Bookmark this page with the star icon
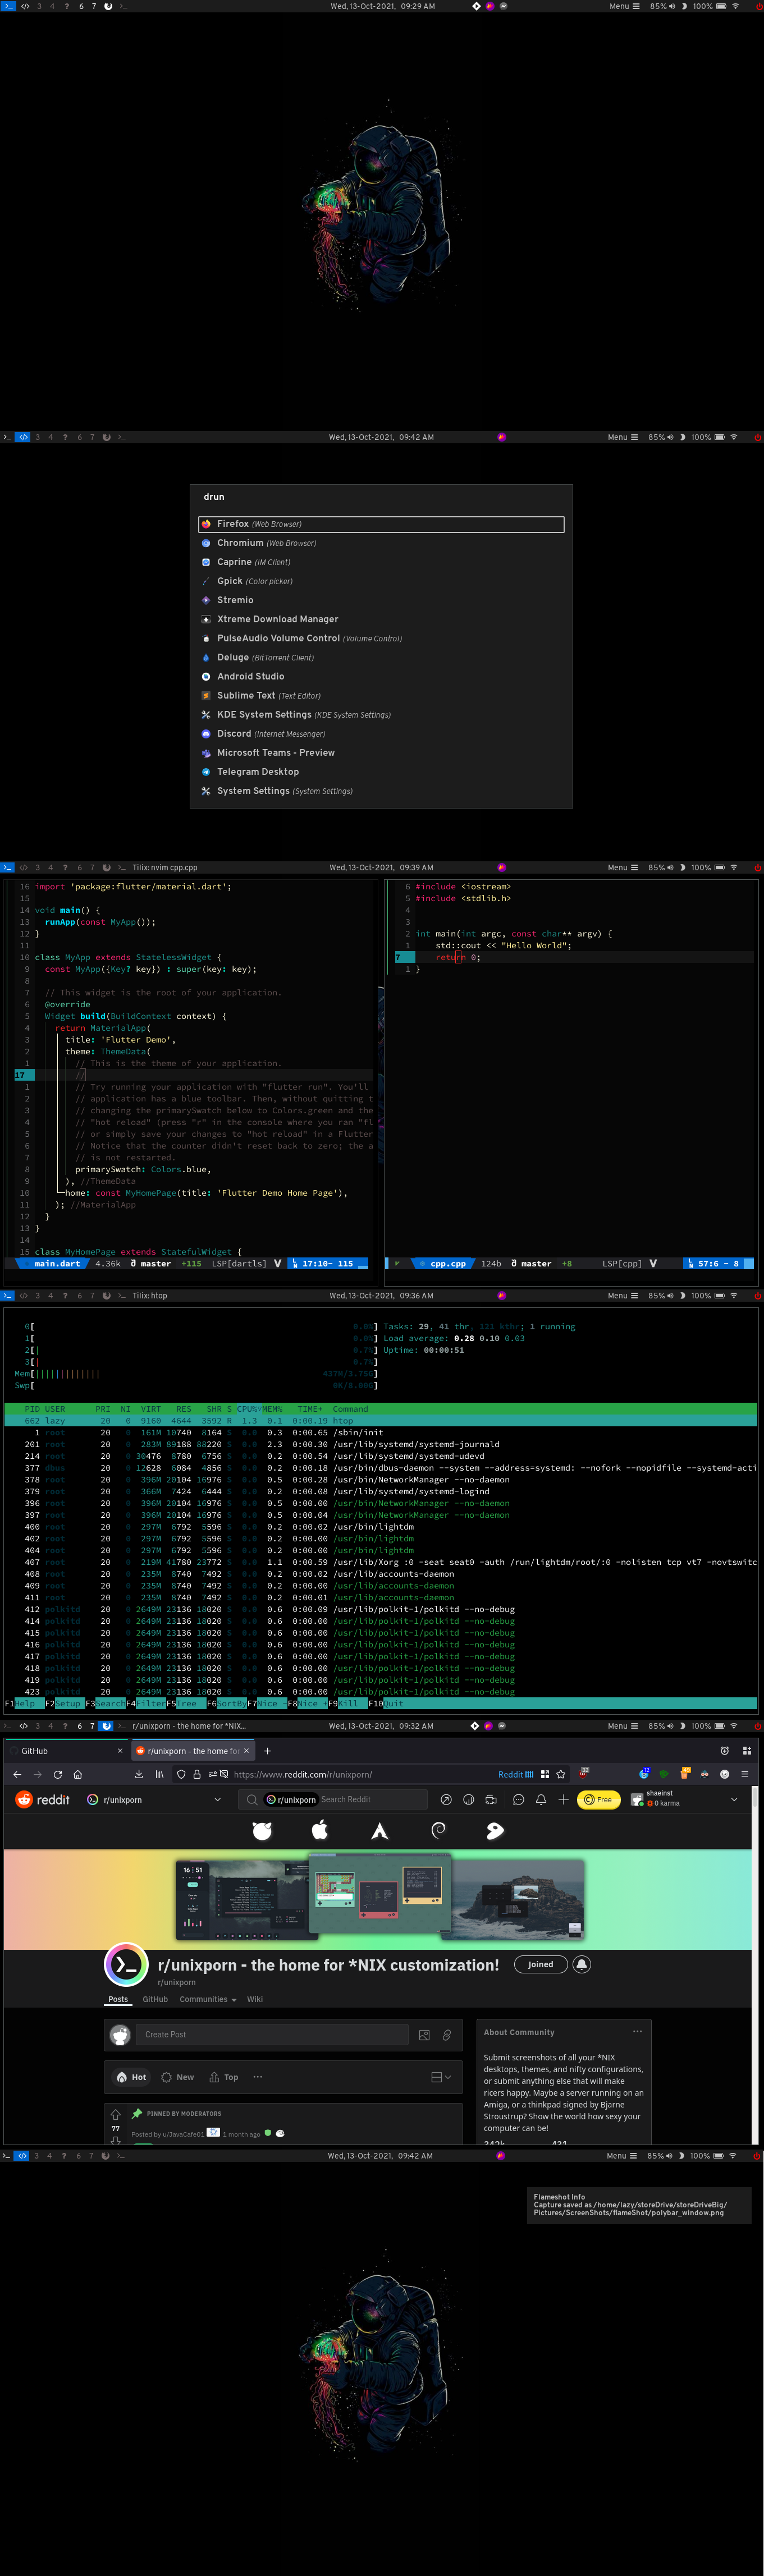The width and height of the screenshot is (764, 2576). pyautogui.click(x=561, y=1775)
